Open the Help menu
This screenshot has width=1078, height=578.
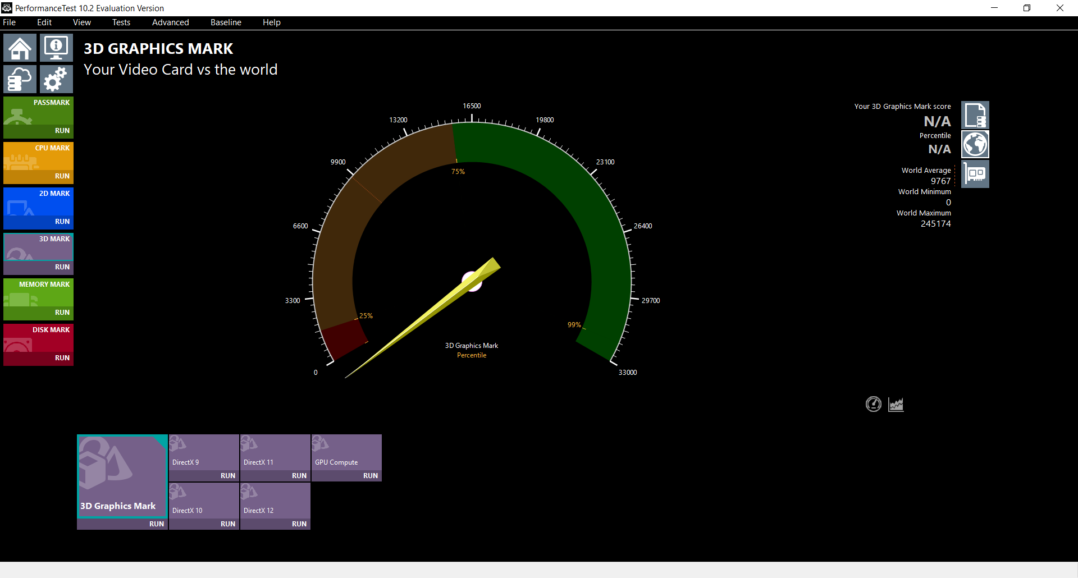click(272, 22)
